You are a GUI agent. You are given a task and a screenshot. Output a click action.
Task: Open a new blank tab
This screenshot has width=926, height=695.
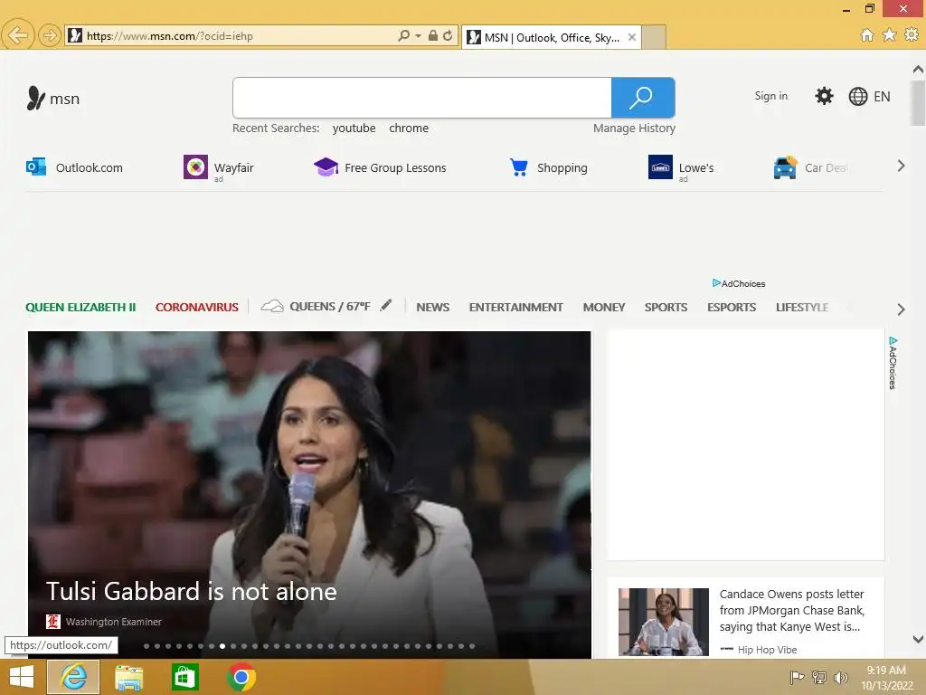coord(654,37)
